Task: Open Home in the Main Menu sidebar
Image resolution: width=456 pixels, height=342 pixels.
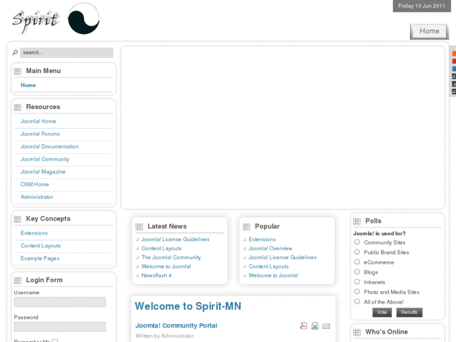Action: 28,85
